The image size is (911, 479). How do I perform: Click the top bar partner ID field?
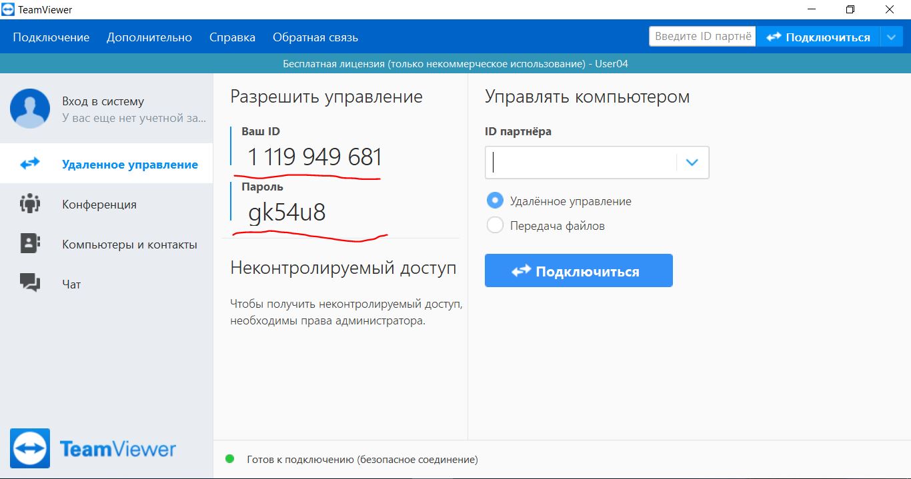click(702, 37)
